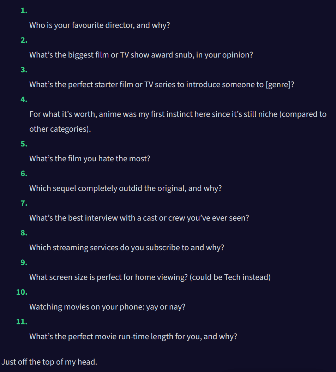
Task: Click the anime first instinct paragraph
Action: [178, 121]
